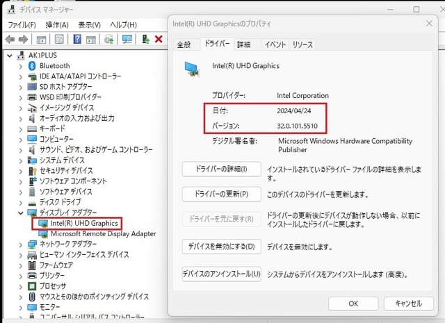Select Intel(R) UHD Graphics in the tree
The height and width of the screenshot is (323, 445).
pos(84,224)
